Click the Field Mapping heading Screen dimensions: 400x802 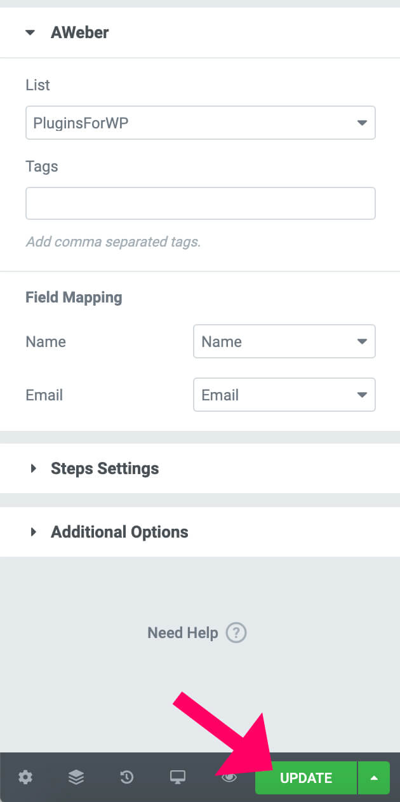(x=74, y=297)
